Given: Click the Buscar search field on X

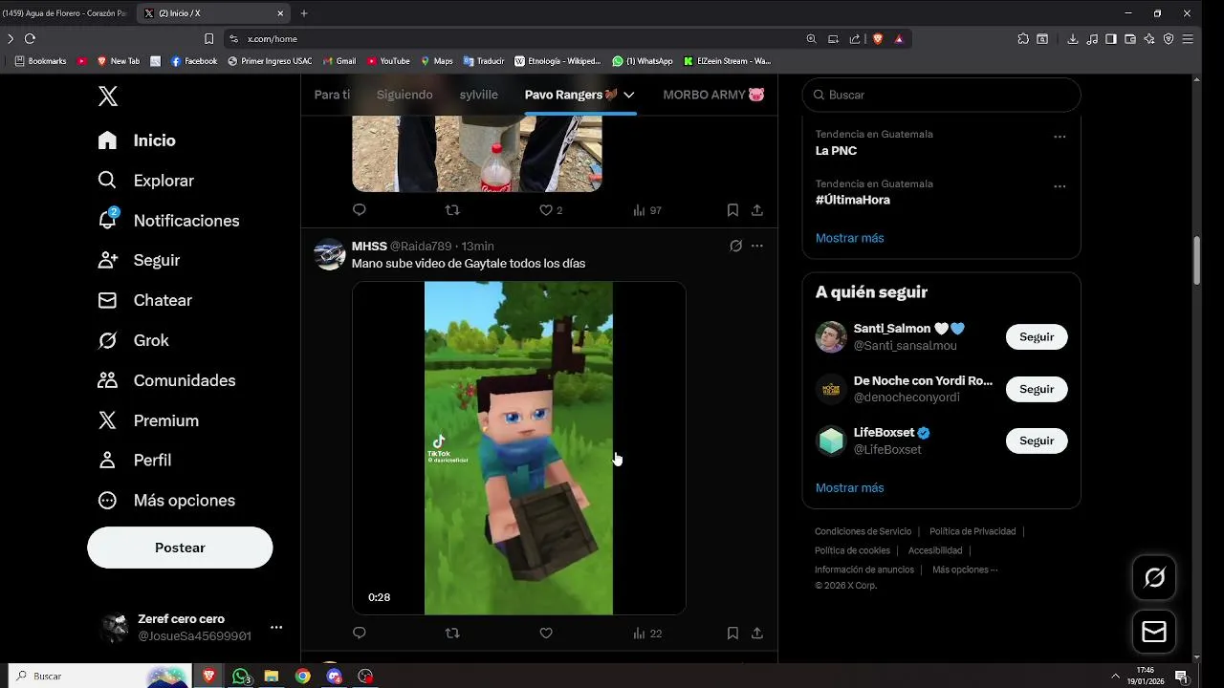Looking at the screenshot, I should coord(941,95).
